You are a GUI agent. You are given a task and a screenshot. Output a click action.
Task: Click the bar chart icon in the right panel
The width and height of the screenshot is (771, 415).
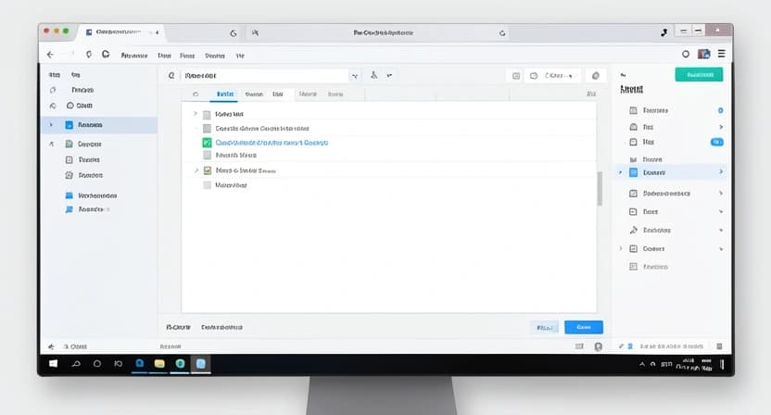point(633,159)
